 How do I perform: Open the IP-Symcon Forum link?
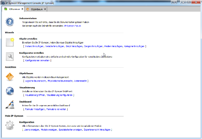click(73, 26)
